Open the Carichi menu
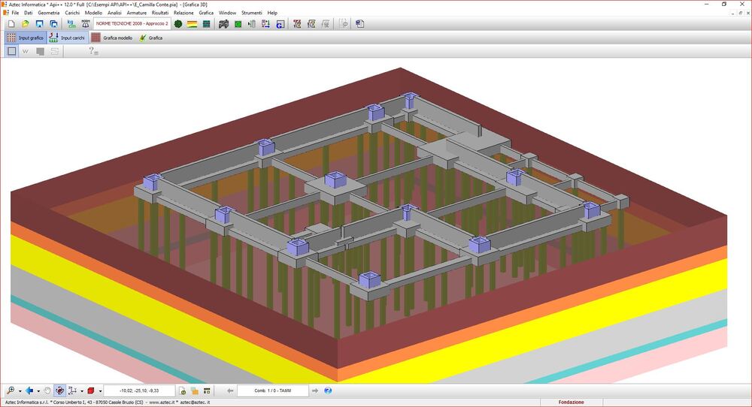The width and height of the screenshot is (752, 407). click(x=72, y=13)
